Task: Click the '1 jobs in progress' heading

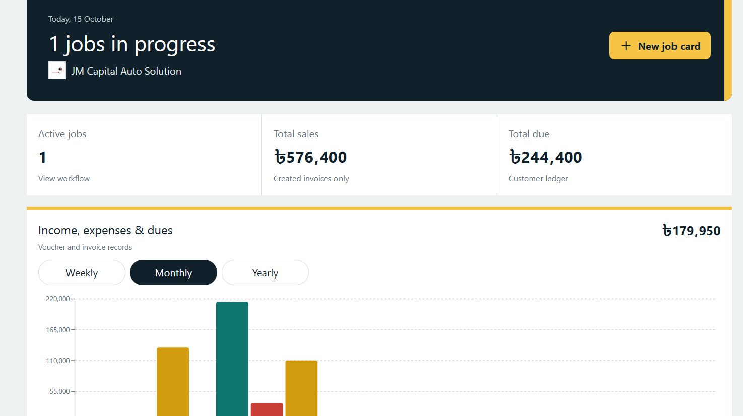Action: pos(132,44)
